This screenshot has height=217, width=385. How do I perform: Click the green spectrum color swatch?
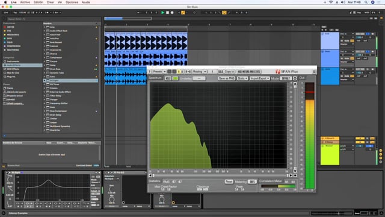click(x=175, y=78)
